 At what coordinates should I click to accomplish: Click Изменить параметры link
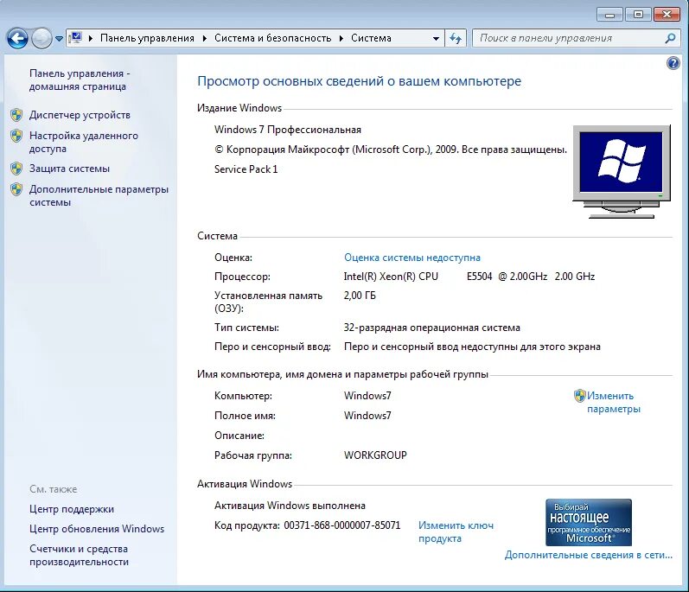614,402
